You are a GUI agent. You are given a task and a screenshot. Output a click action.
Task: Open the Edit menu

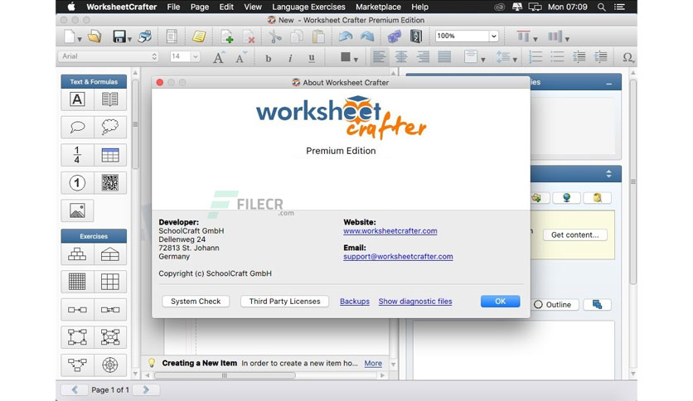coord(226,7)
